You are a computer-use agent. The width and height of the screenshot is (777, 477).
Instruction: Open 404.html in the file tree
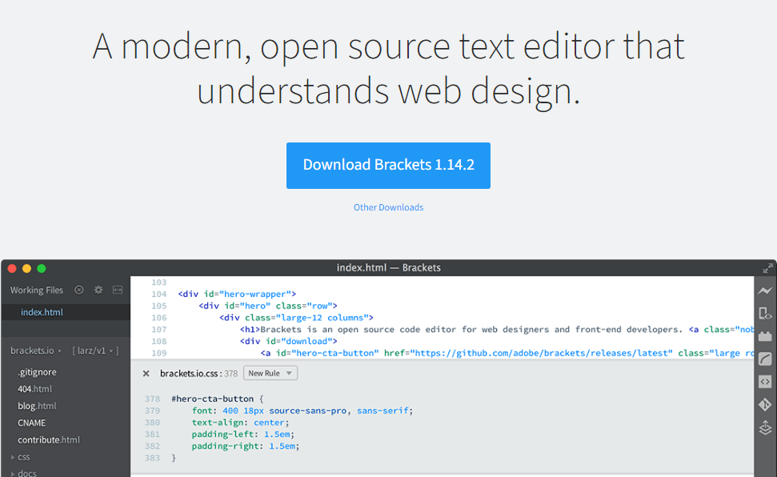[x=34, y=389]
